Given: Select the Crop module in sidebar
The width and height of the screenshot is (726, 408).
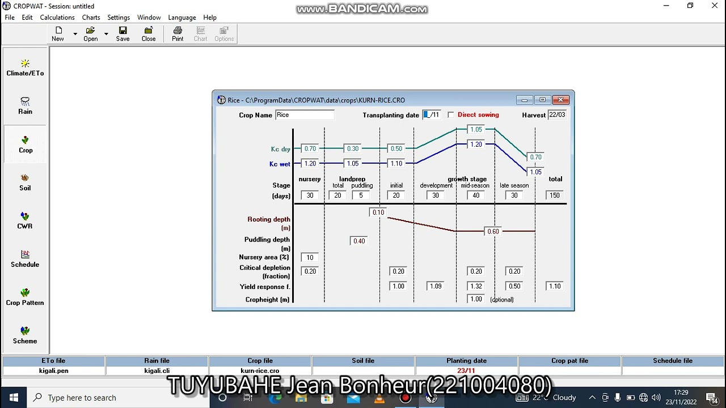Looking at the screenshot, I should point(26,144).
